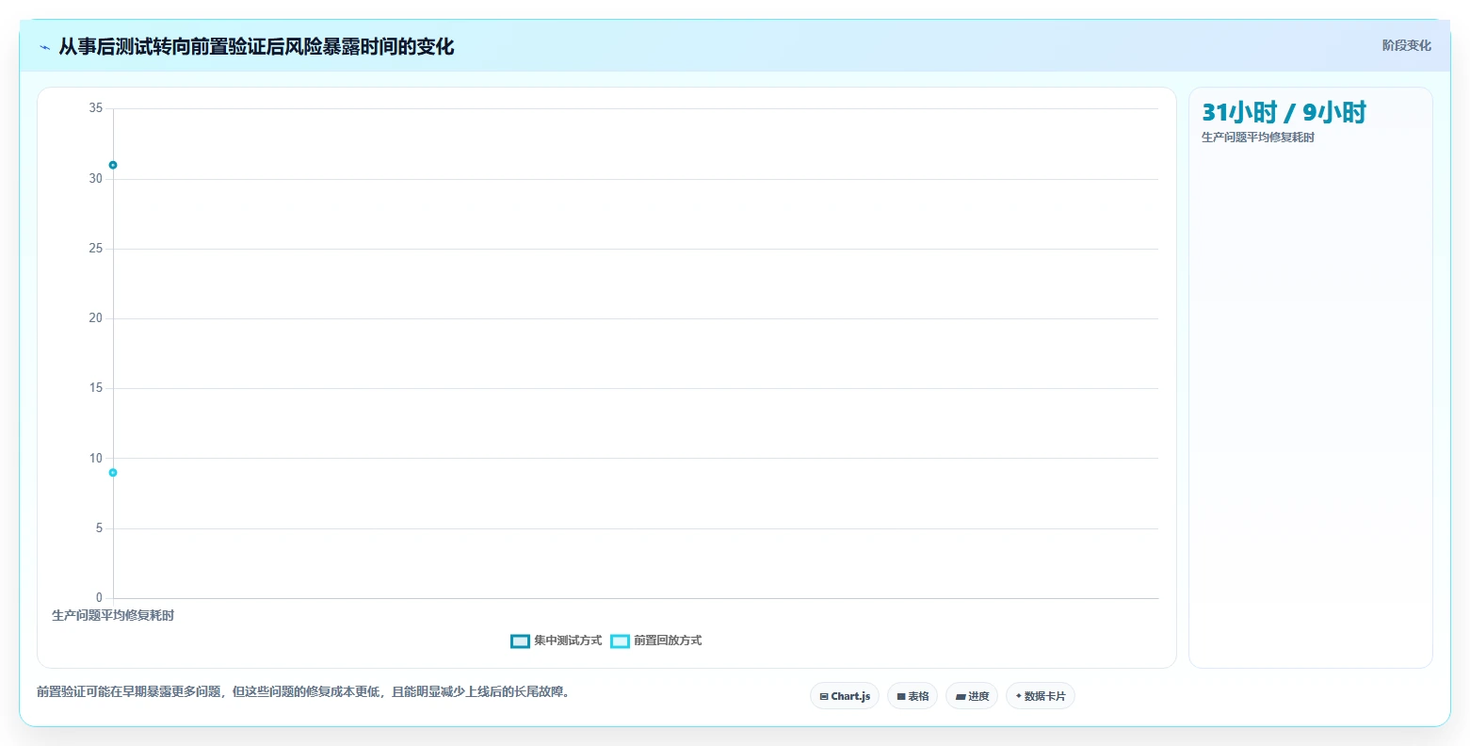Click the 数据卡片 chip
Screen dimensions: 1470x746
coord(1041,696)
